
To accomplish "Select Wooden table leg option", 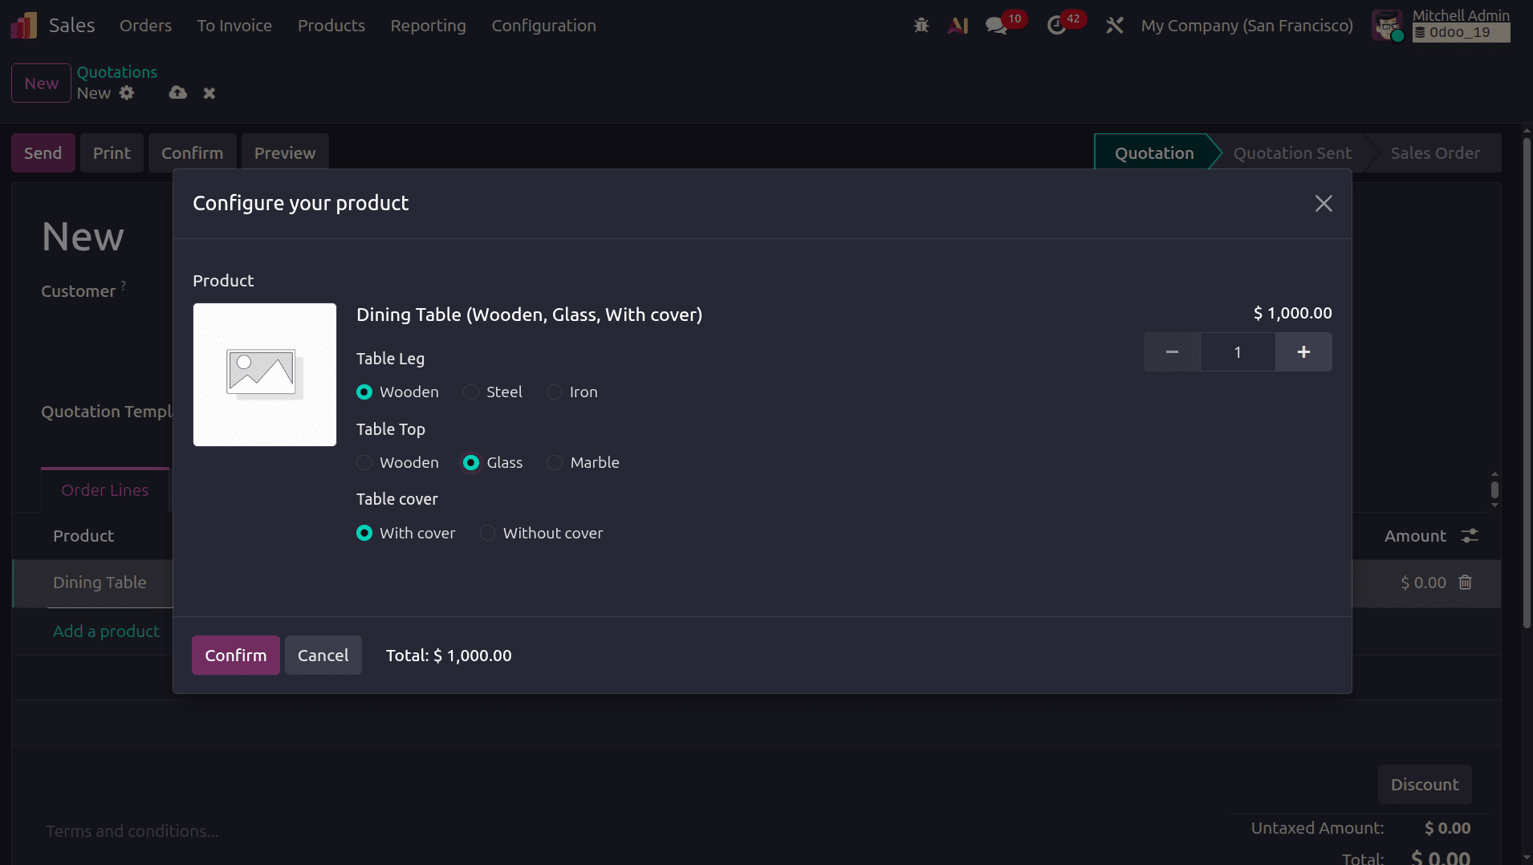I will 364,392.
